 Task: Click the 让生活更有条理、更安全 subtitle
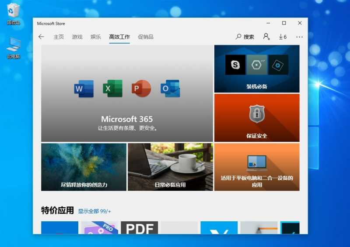pyautogui.click(x=127, y=128)
